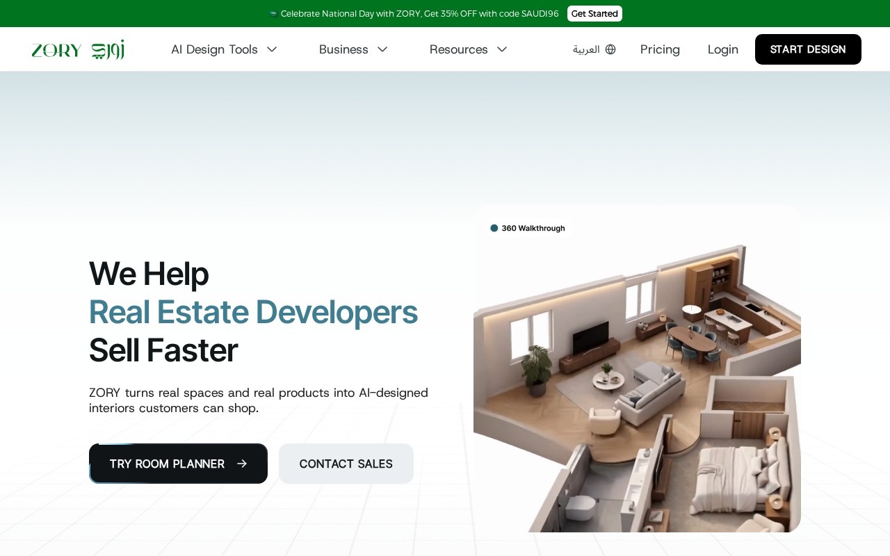Screen dimensions: 890x556
Task: Click the START DESIGN button
Action: [x=808, y=49]
